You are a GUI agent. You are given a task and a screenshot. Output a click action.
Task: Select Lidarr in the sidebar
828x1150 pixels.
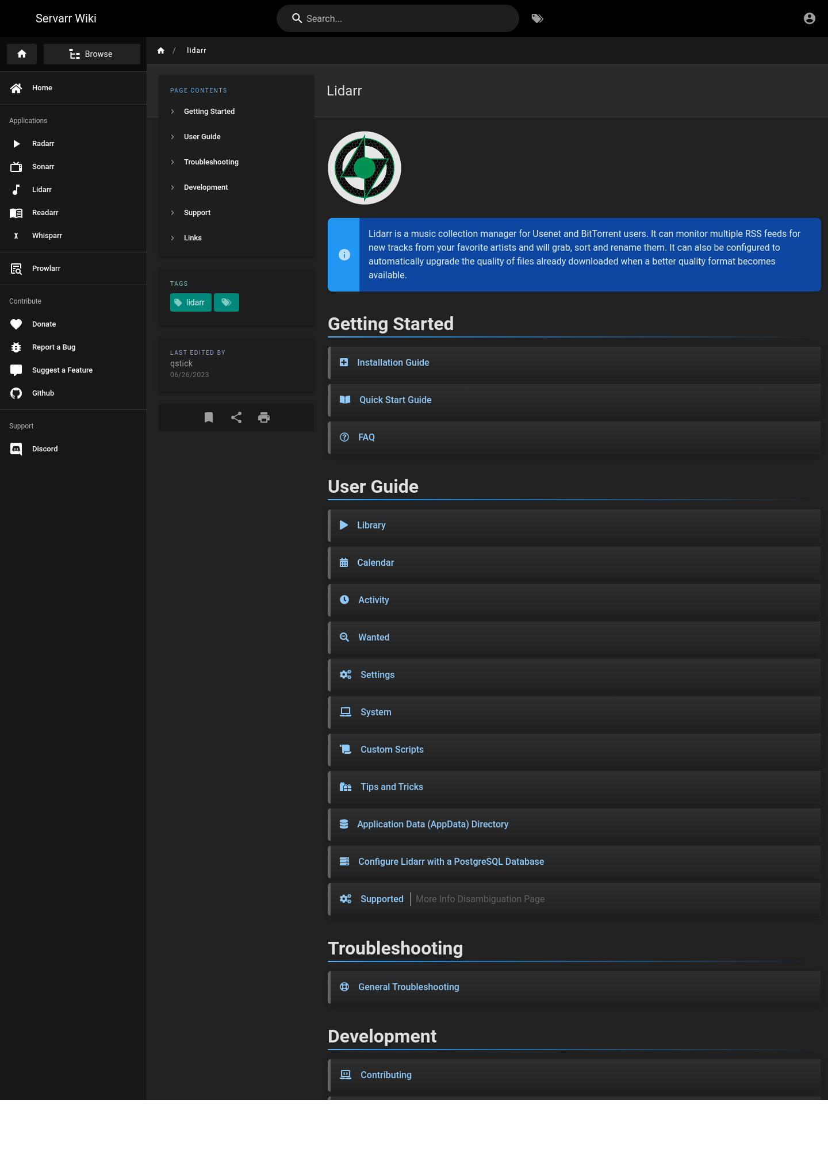73,190
